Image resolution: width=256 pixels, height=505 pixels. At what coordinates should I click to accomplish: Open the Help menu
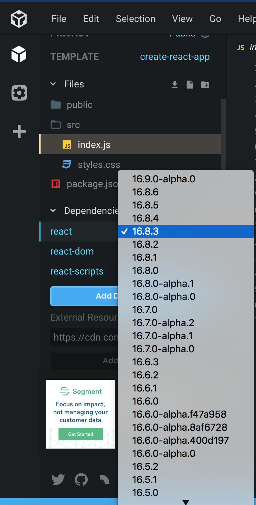(247, 19)
